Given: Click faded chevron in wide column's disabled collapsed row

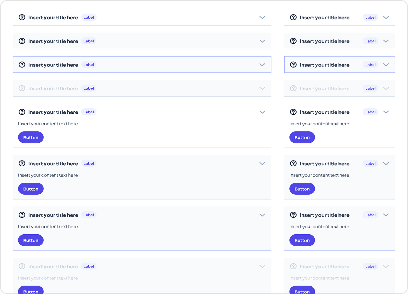Looking at the screenshot, I should pyautogui.click(x=262, y=89).
